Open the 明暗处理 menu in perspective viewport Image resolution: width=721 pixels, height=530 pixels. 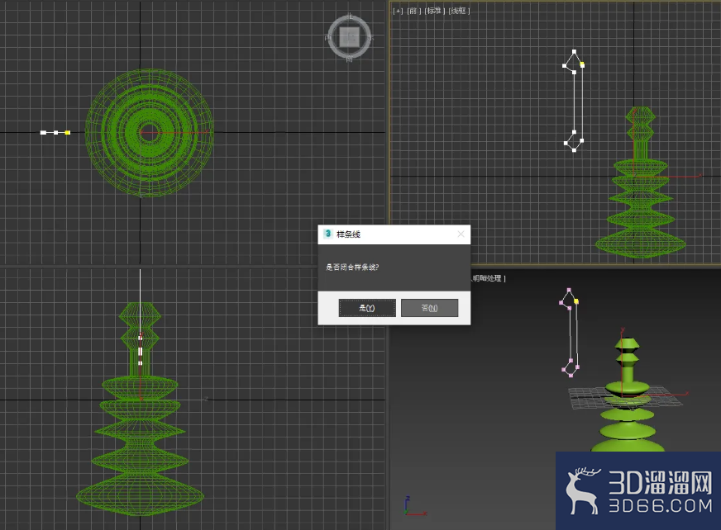point(489,278)
